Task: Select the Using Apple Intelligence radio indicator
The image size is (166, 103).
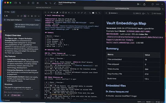Action: coord(5,20)
